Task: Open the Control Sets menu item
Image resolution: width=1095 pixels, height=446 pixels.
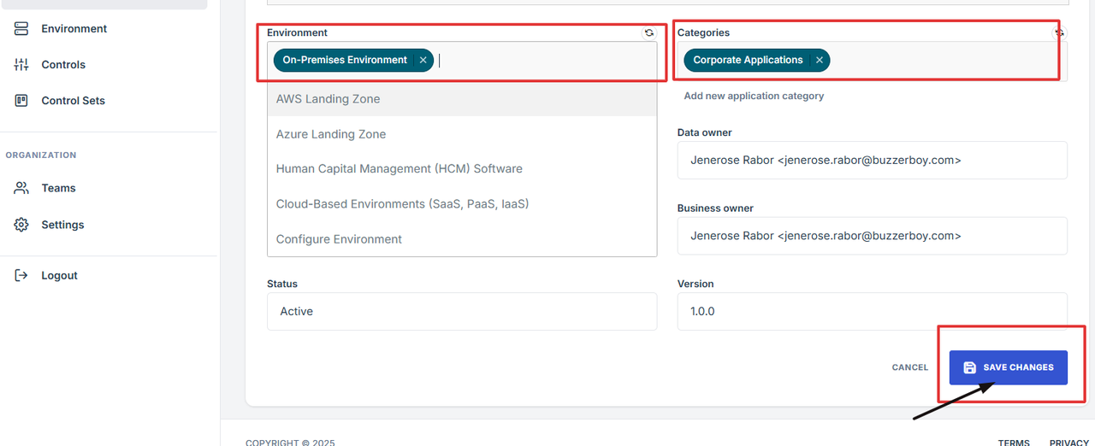Action: click(73, 101)
